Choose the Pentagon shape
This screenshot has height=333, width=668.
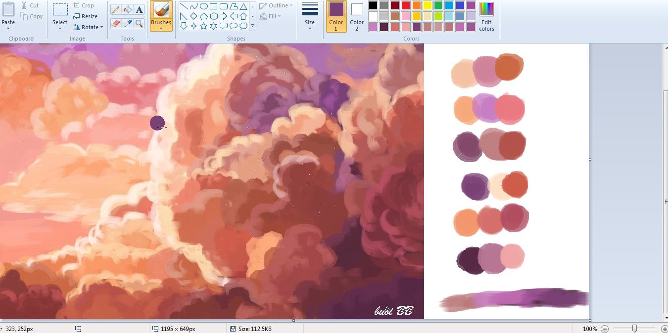coord(203,16)
